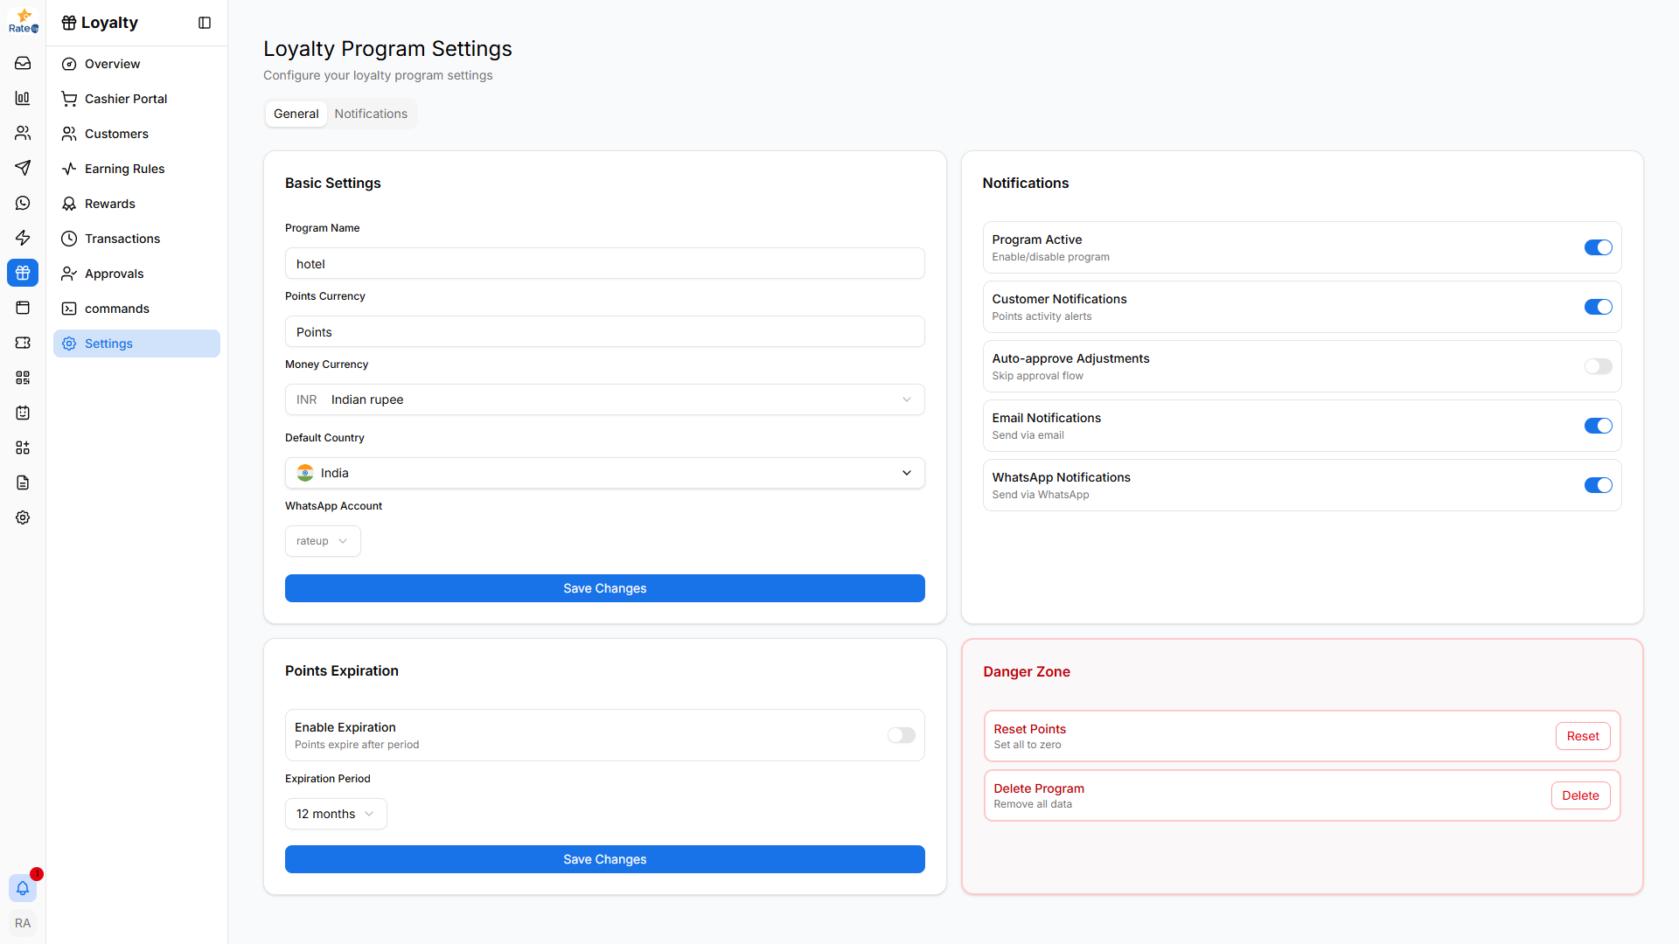
Task: Select the analytics bar-chart icon
Action: [23, 98]
